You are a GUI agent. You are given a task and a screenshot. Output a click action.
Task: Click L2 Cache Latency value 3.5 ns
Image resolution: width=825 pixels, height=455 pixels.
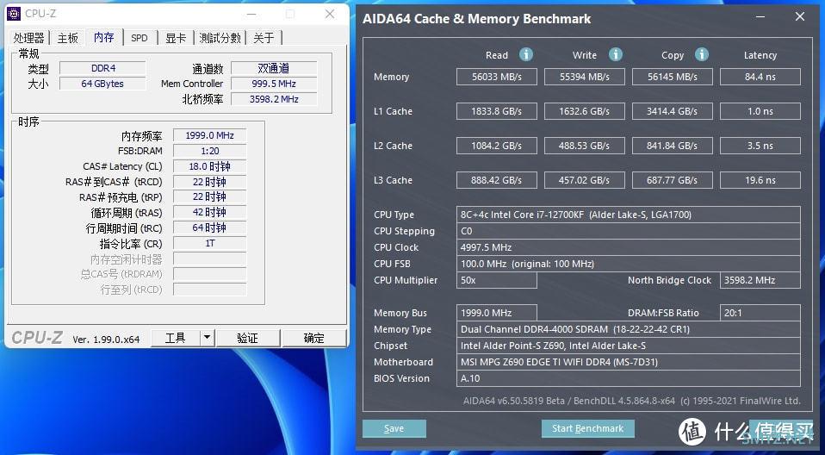pos(760,146)
